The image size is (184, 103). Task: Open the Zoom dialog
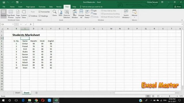tap(55, 13)
